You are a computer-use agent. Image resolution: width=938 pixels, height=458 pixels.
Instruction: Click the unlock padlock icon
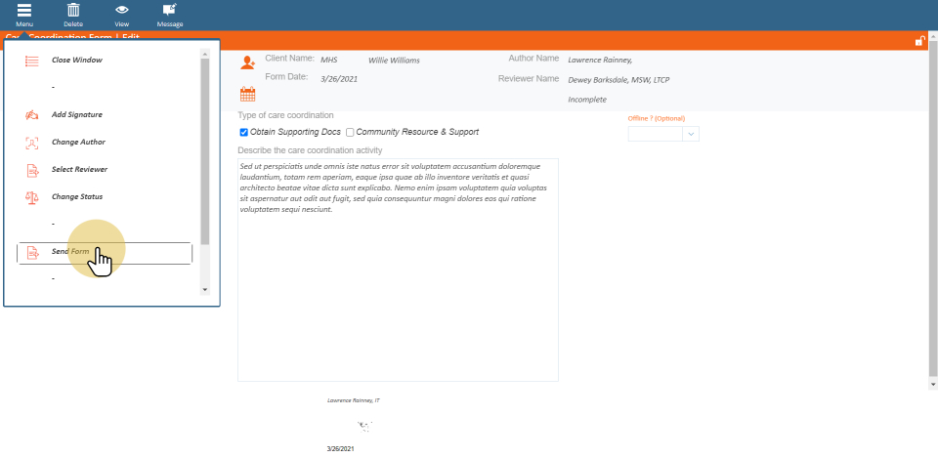tap(919, 41)
